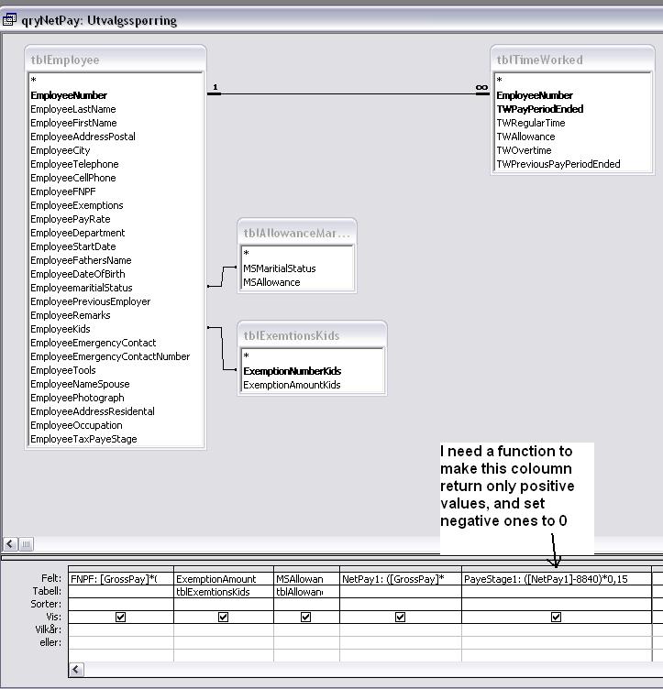Image resolution: width=663 pixels, height=689 pixels.
Task: Toggle the Vis checkbox for MSAllowance column
Action: click(306, 617)
